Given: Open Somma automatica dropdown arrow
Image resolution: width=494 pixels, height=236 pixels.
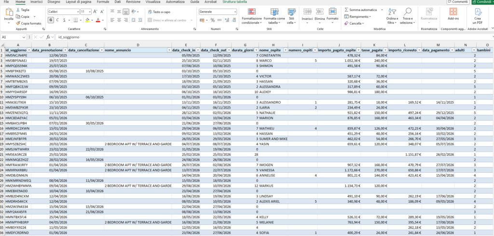Looking at the screenshot, I should 382,10.
